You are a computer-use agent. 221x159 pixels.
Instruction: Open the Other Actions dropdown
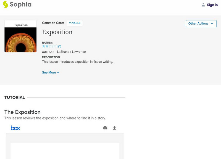pyautogui.click(x=201, y=23)
